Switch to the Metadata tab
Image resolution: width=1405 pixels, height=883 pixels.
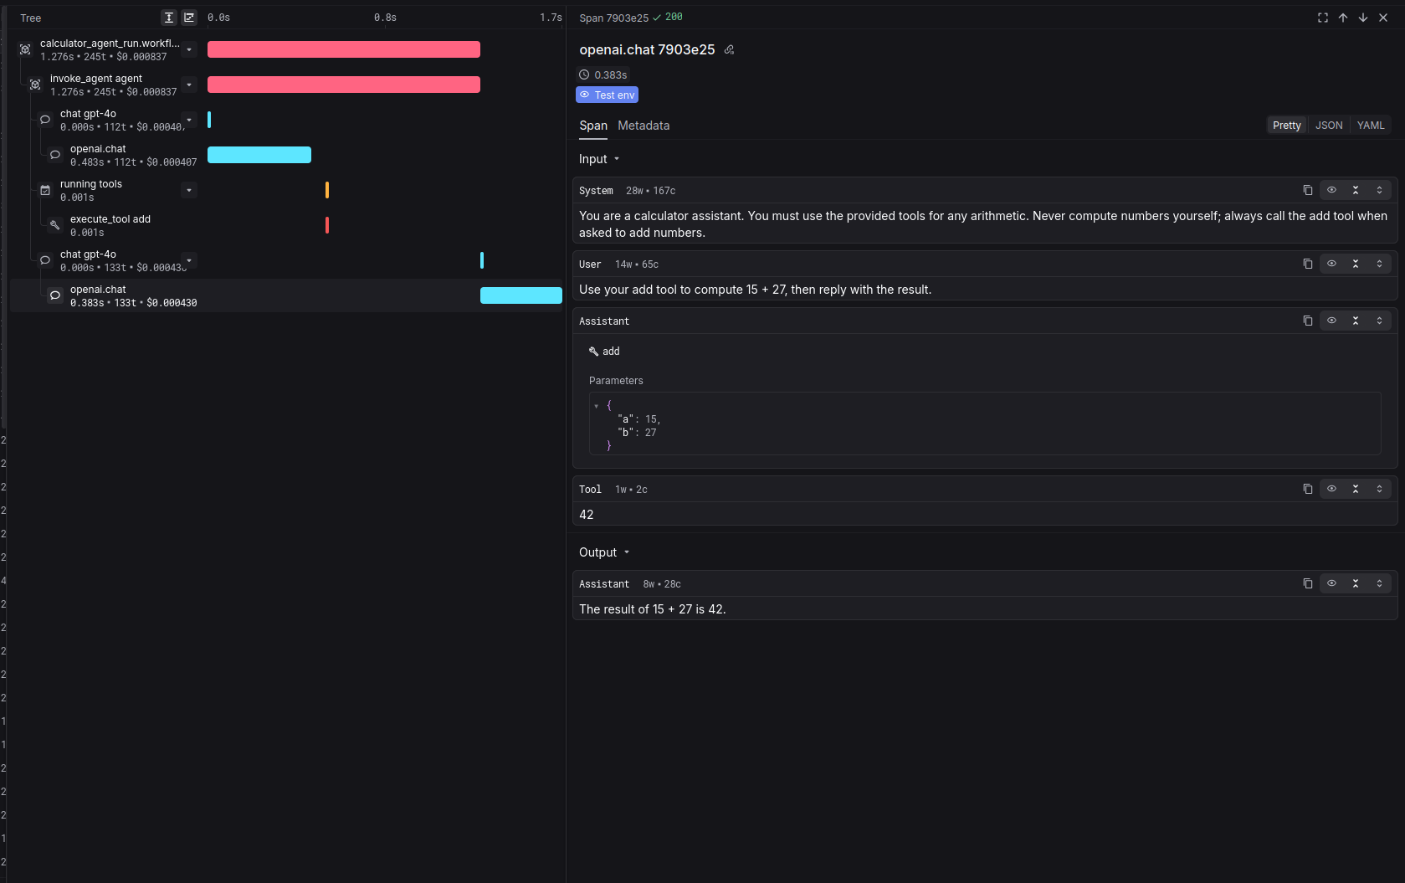pyautogui.click(x=644, y=126)
